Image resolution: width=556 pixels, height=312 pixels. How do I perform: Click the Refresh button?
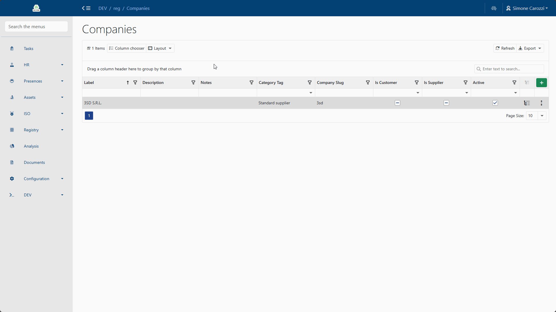(505, 49)
